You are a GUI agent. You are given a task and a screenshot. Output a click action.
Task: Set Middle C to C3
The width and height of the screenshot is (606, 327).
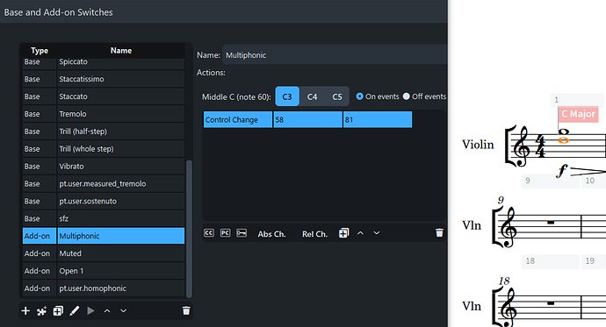[287, 96]
